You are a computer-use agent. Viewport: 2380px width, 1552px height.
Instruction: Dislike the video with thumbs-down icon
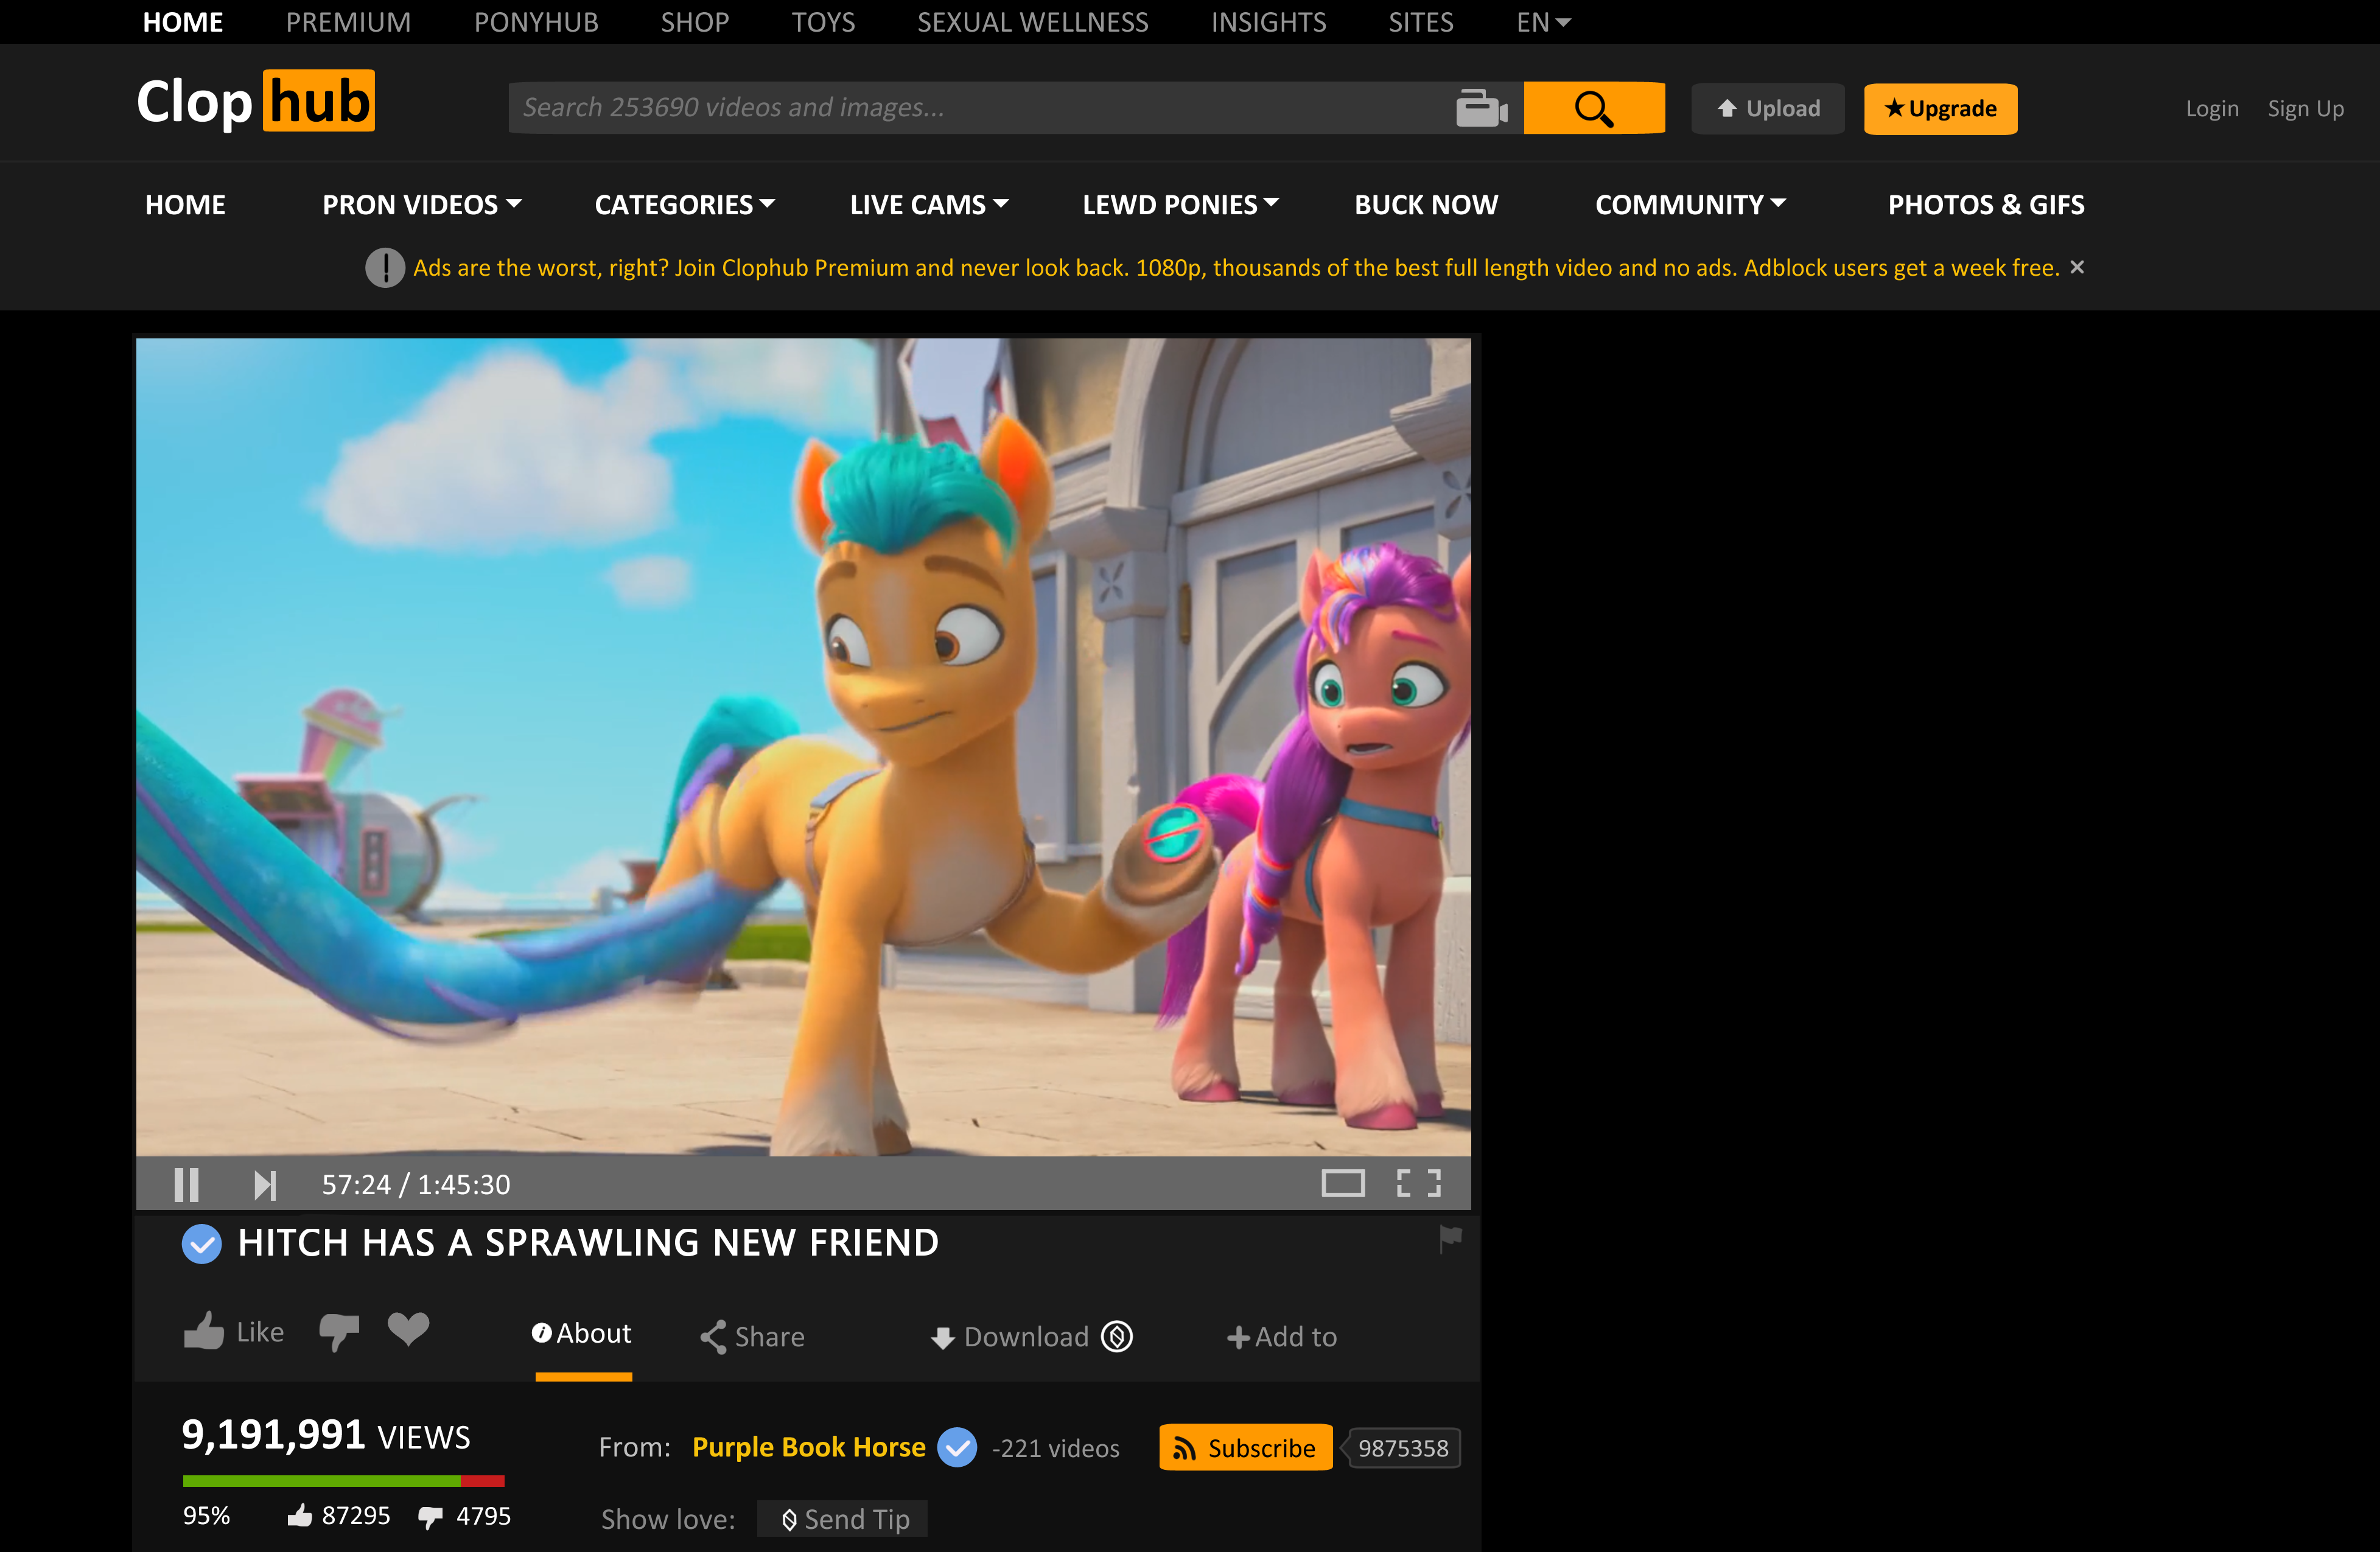pyautogui.click(x=339, y=1332)
